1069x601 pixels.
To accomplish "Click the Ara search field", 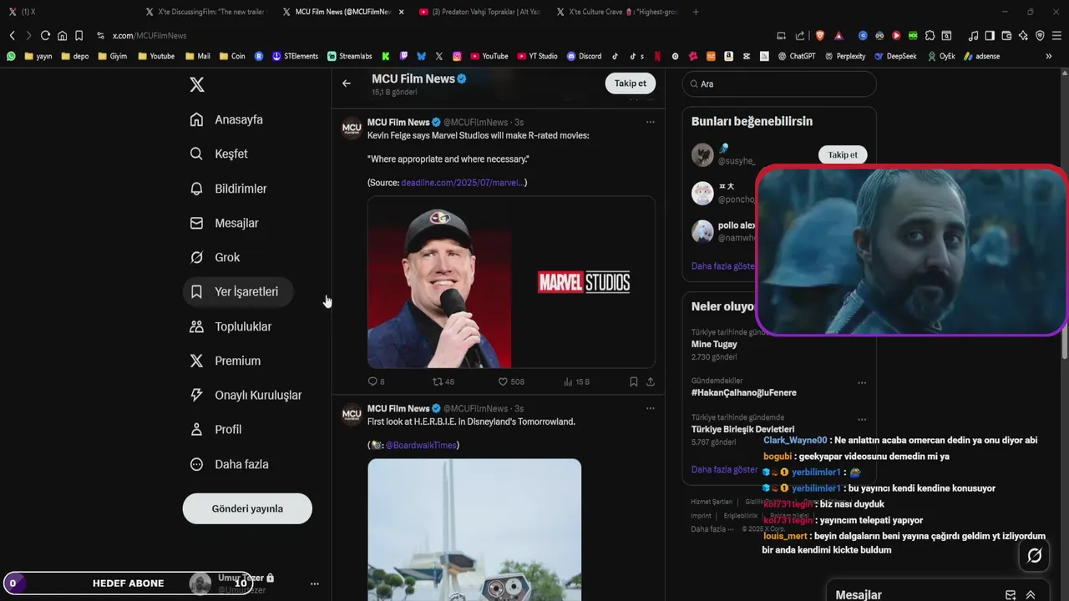I will click(x=779, y=83).
